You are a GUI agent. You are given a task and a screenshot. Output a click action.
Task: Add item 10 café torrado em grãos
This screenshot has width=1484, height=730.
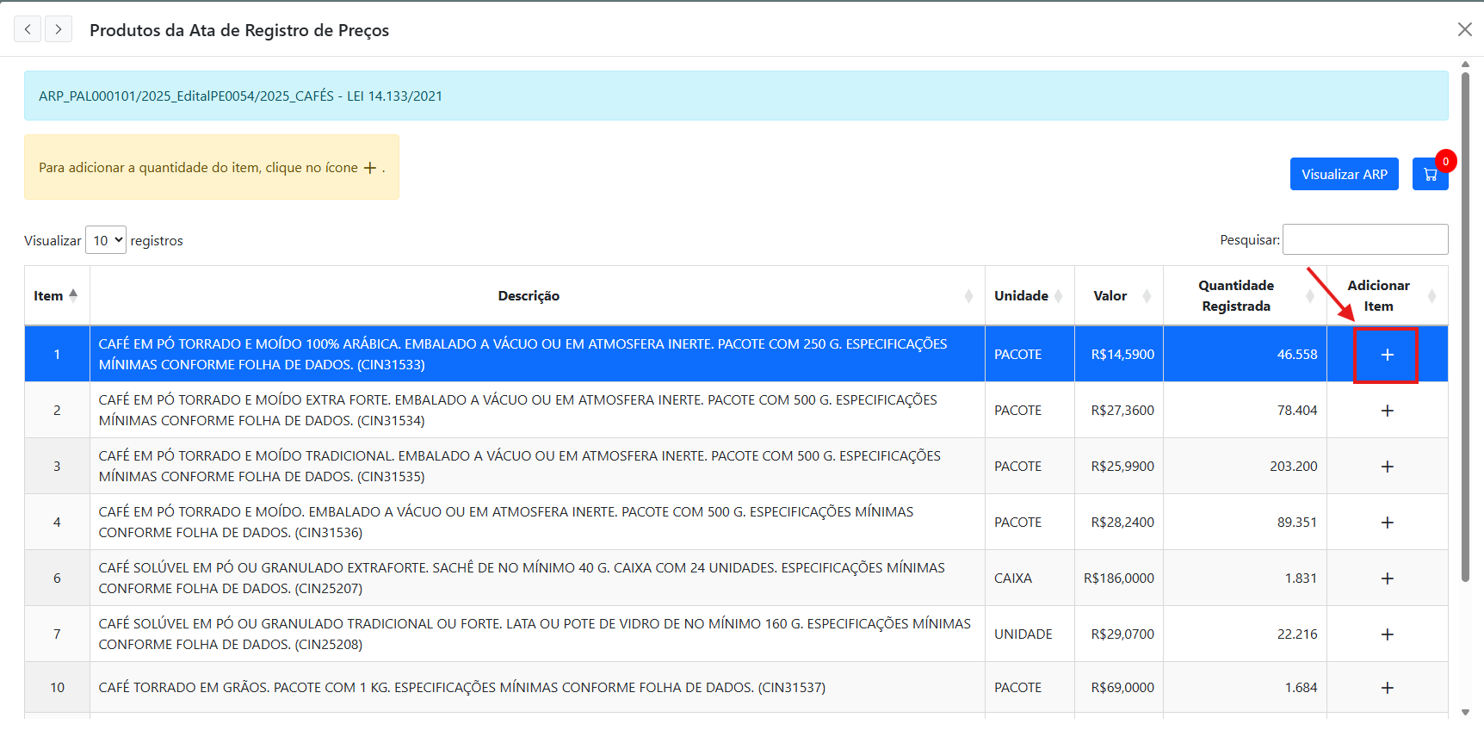1387,688
